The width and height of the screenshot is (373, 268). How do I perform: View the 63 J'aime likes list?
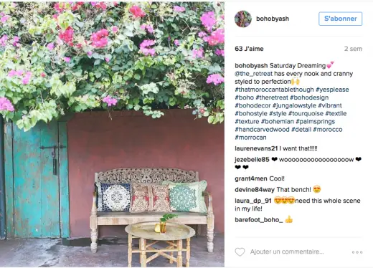(249, 49)
